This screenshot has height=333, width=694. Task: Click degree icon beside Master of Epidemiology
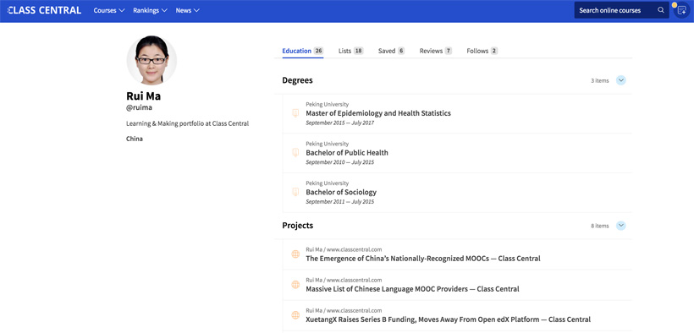pyautogui.click(x=295, y=113)
